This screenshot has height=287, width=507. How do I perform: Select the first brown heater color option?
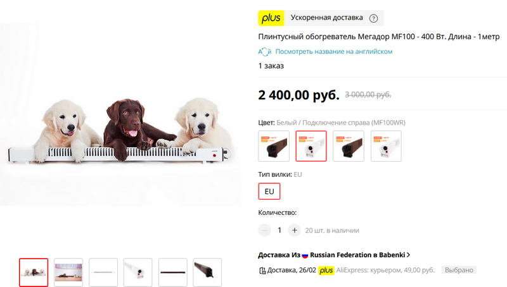tap(274, 146)
